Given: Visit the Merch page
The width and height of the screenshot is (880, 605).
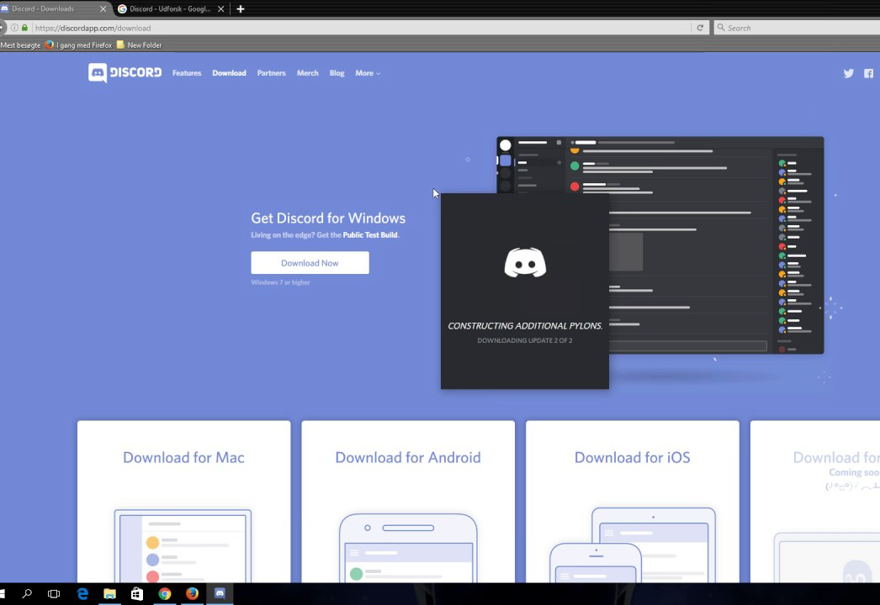Looking at the screenshot, I should click(x=307, y=73).
